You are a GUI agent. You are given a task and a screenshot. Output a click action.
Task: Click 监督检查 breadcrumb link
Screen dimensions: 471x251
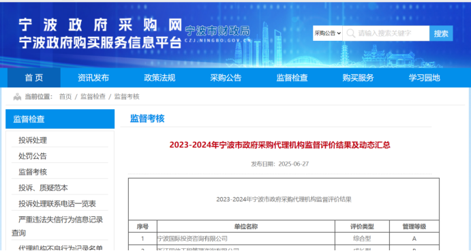click(93, 97)
